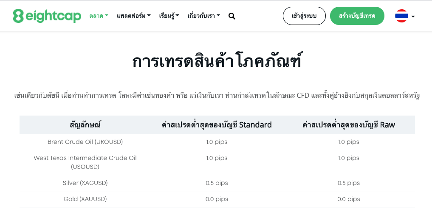This screenshot has width=432, height=218.
Task: Open the เรียนรู้ menu
Action: (169, 16)
